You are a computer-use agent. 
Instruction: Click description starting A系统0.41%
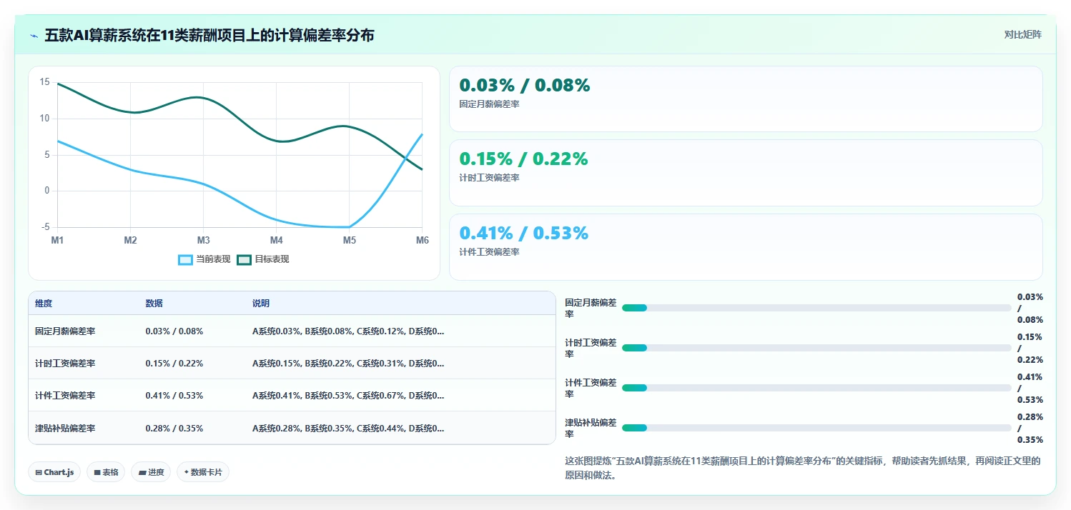coord(348,396)
